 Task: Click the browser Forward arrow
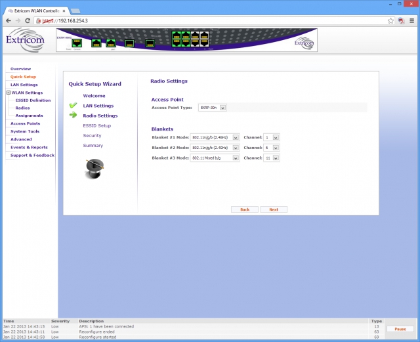pyautogui.click(x=18, y=20)
